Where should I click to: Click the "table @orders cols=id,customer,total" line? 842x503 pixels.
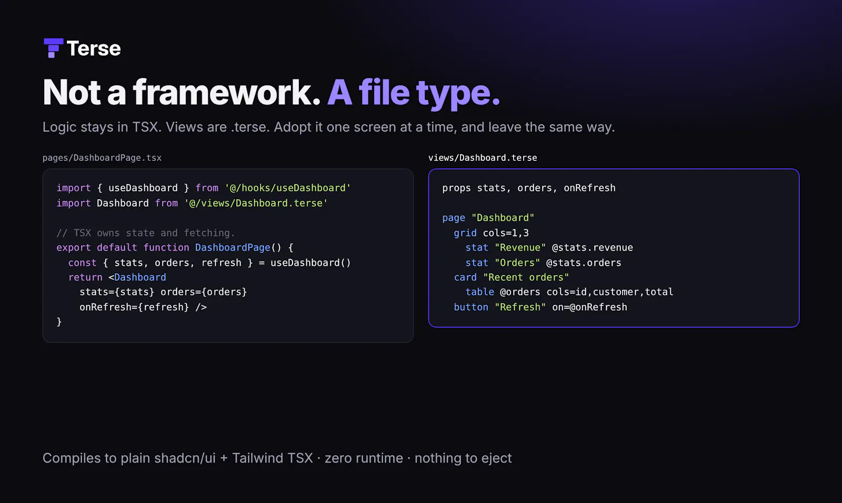pyautogui.click(x=569, y=292)
